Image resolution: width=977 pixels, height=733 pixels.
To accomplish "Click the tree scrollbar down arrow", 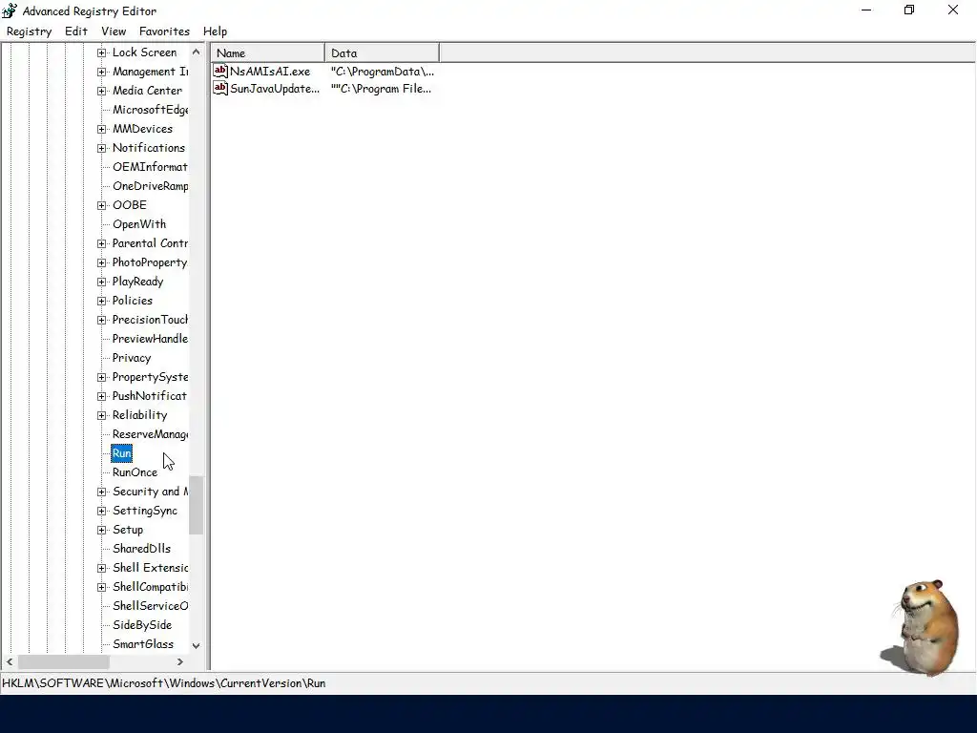I will pyautogui.click(x=197, y=646).
